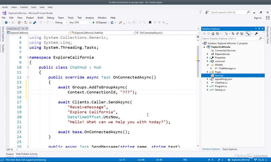
Task: Click the Sign in link
Action: coord(257,18)
